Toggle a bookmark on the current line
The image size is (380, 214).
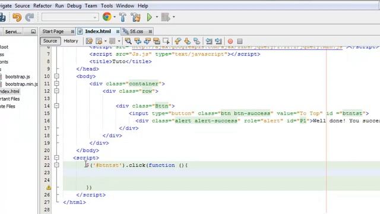tap(197, 41)
